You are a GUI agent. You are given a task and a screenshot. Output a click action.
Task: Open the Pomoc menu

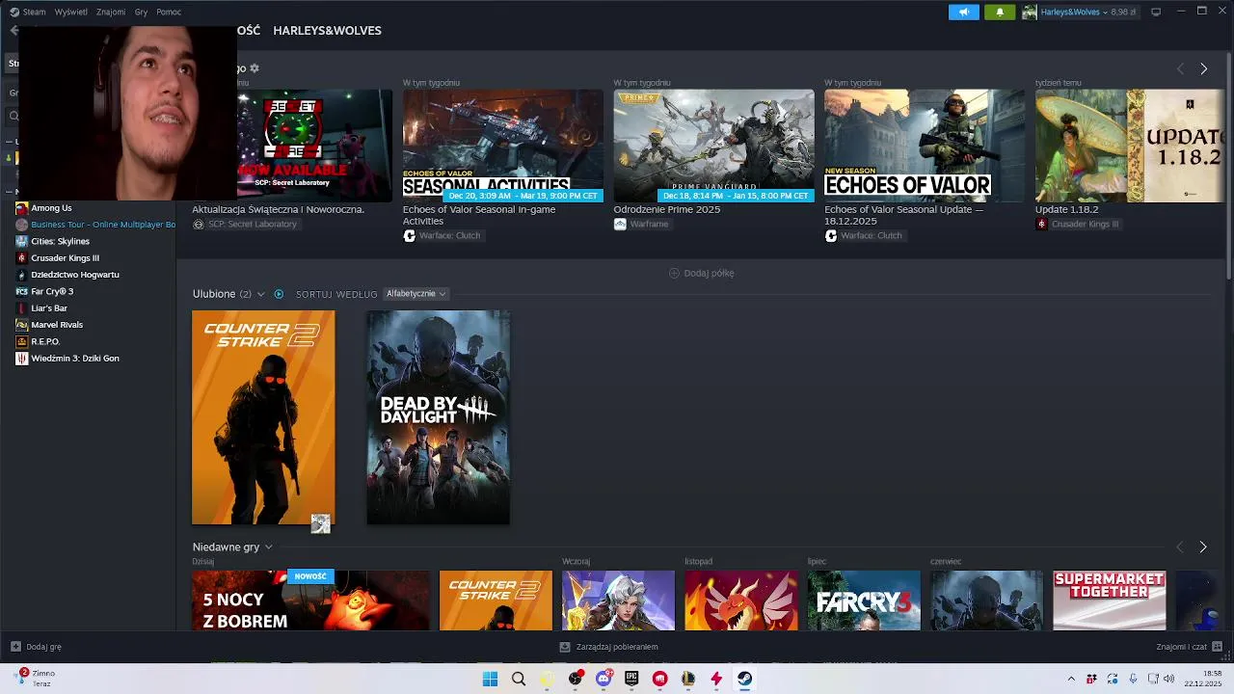point(169,12)
